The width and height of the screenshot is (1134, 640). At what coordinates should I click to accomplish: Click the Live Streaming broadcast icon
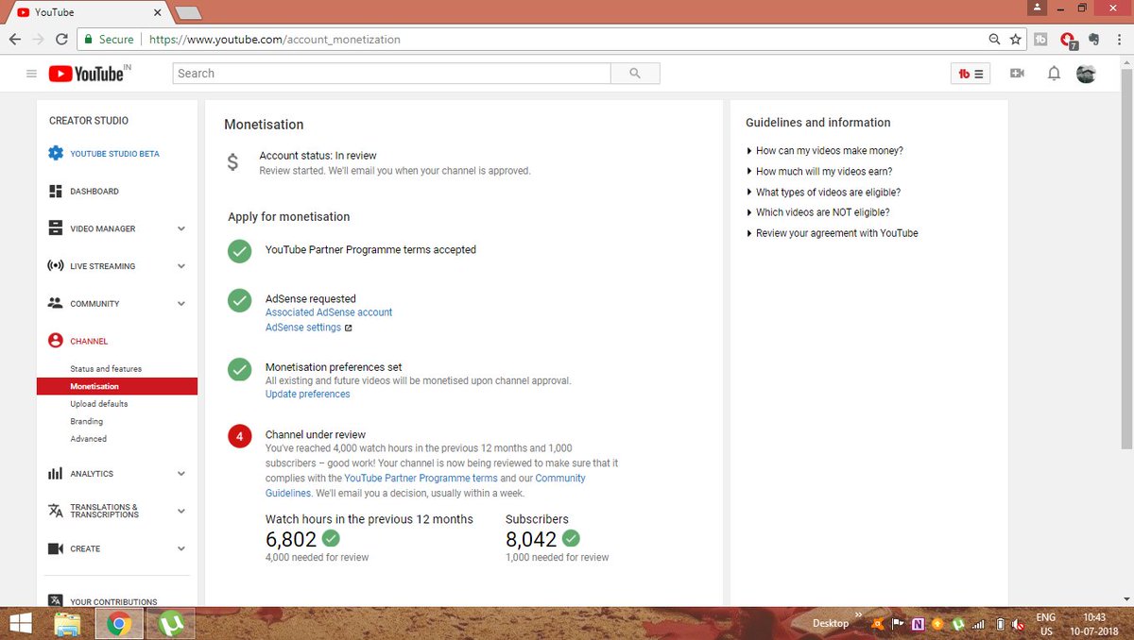click(x=56, y=266)
